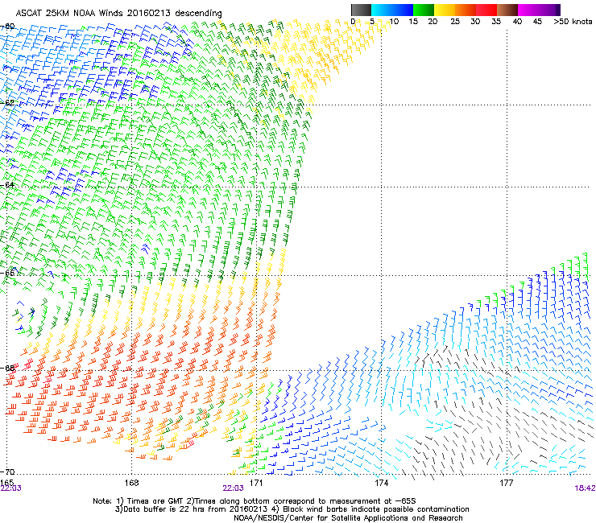Click the legend label '40'
Viewport: 596px width, 523px height.
coord(517,22)
